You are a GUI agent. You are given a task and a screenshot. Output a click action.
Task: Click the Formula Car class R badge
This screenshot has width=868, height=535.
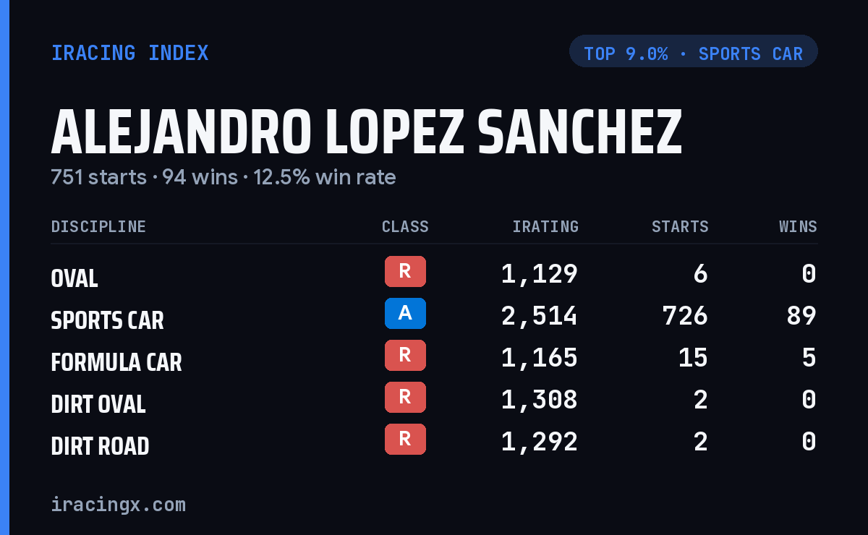[x=405, y=355]
